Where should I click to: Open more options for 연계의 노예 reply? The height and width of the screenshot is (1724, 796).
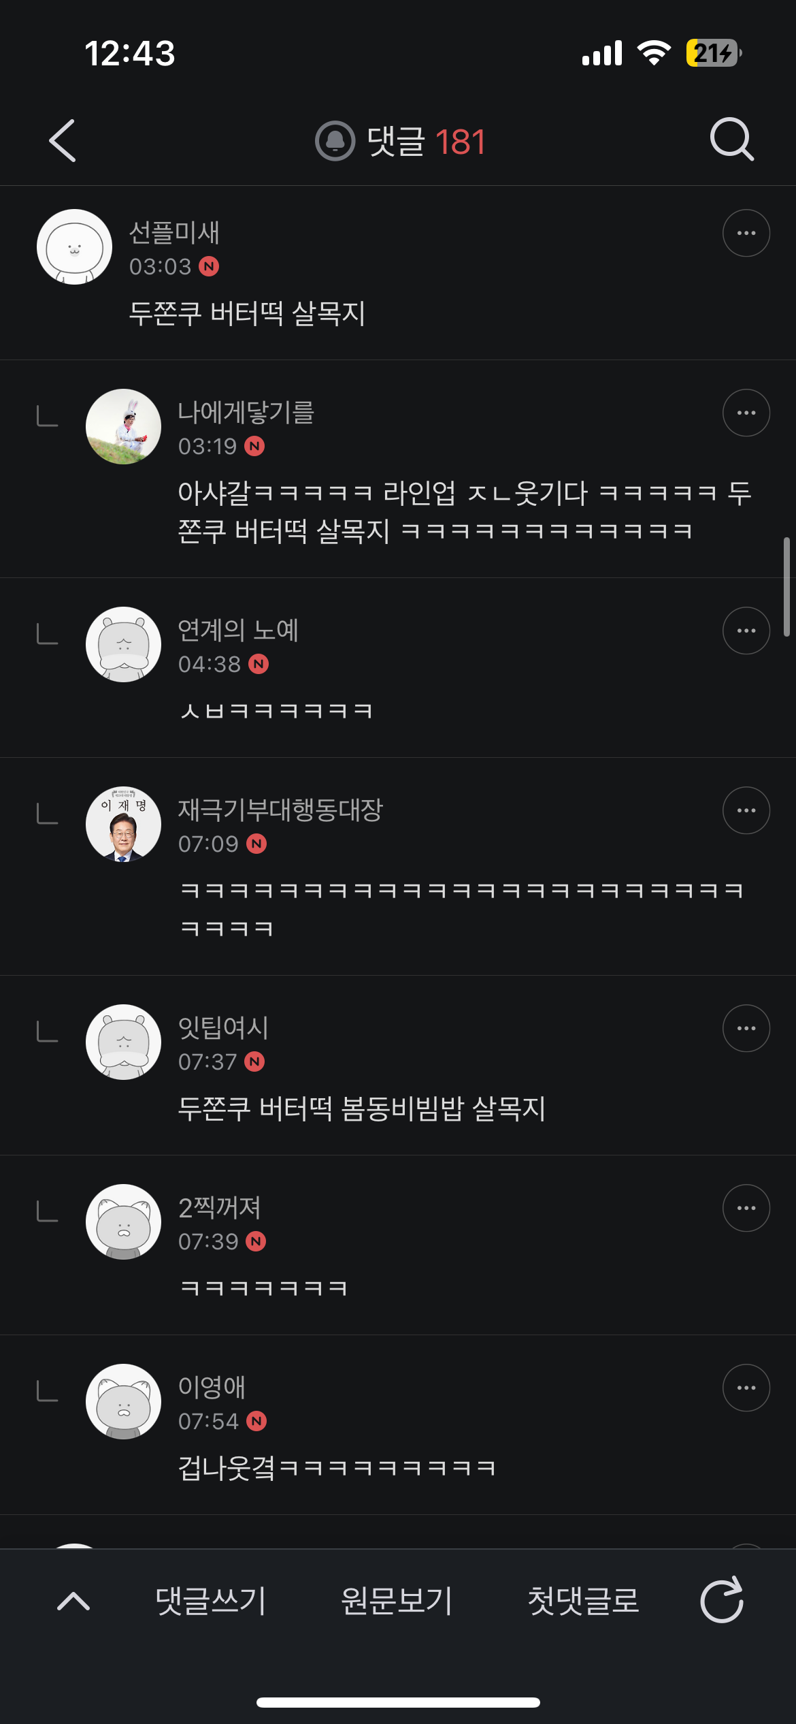click(x=746, y=630)
